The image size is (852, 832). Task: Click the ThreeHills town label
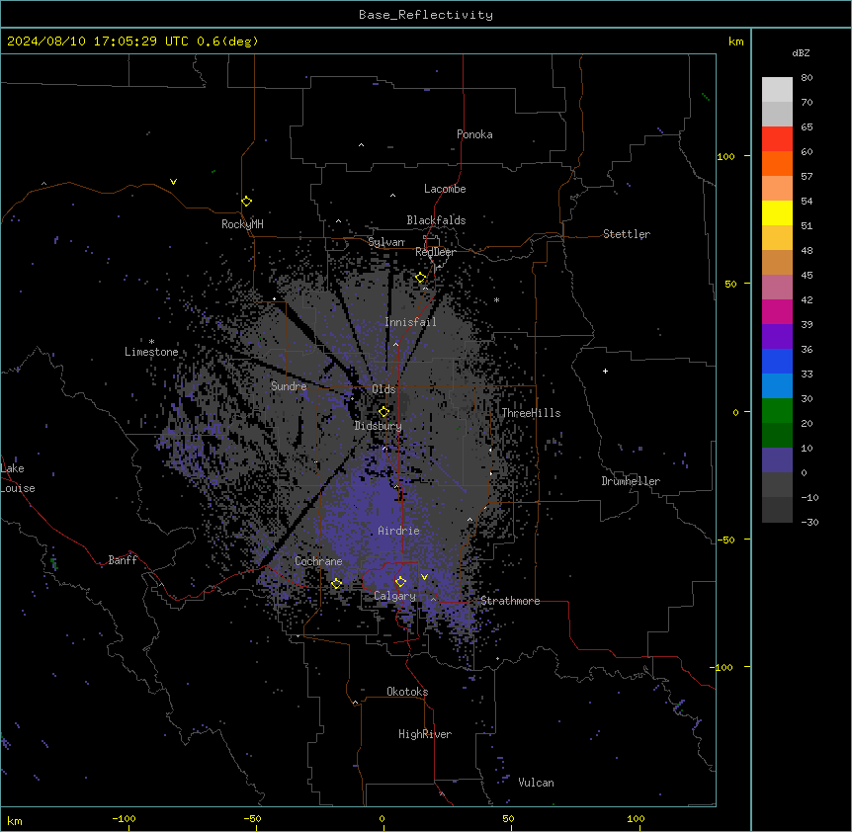tap(531, 413)
